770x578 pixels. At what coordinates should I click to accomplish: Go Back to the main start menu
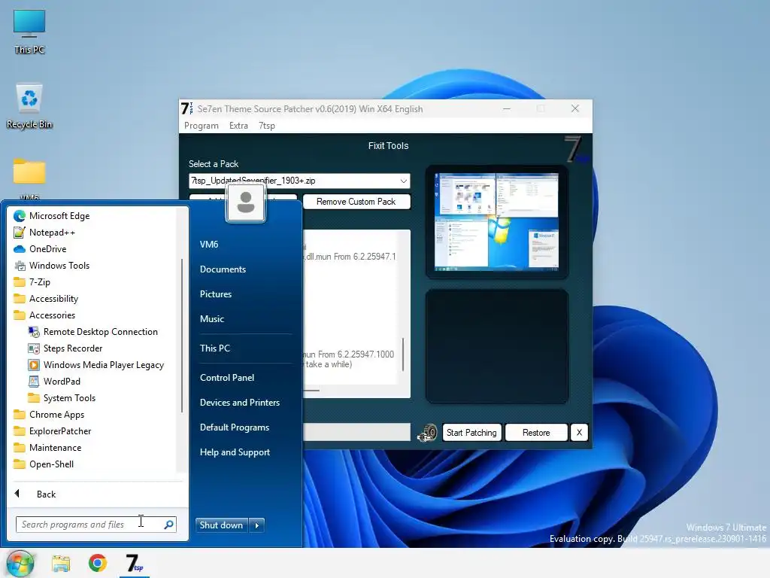tap(46, 494)
